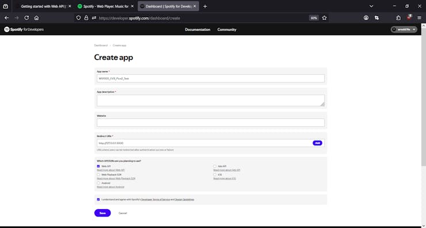The width and height of the screenshot is (426, 228).
Task: Reload the current page
Action: pyautogui.click(x=26, y=18)
